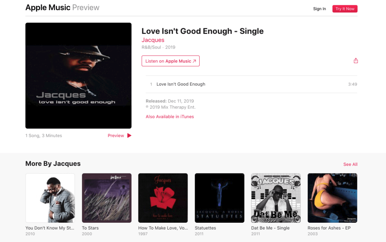The image size is (386, 242).
Task: Click the main Love Isn't Good Enough artwork
Action: pos(78,75)
